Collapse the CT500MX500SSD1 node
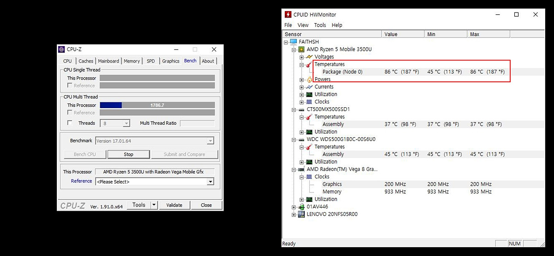Screen dimensions: 554x256 tap(294, 110)
